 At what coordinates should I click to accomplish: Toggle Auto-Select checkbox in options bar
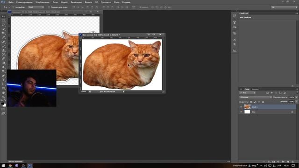pyautogui.click(x=13, y=7)
